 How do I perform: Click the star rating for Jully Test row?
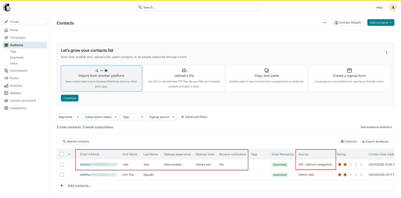pos(350,164)
